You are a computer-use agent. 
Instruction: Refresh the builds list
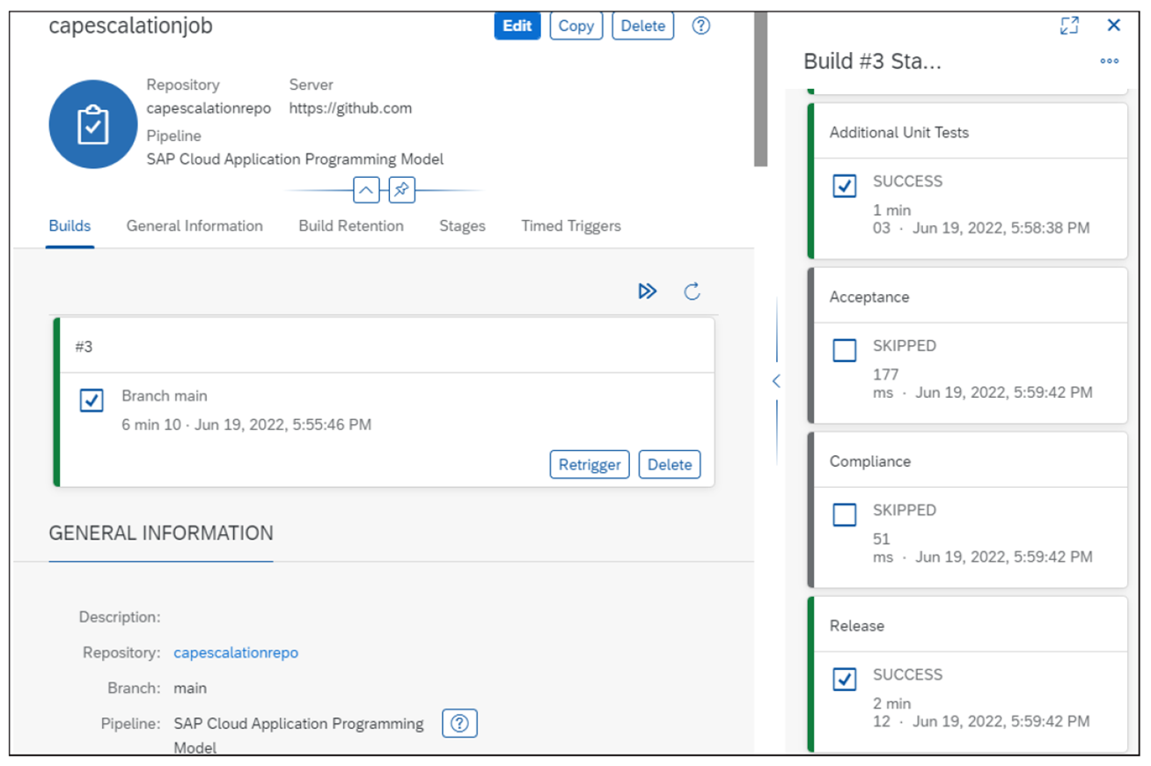coord(692,291)
